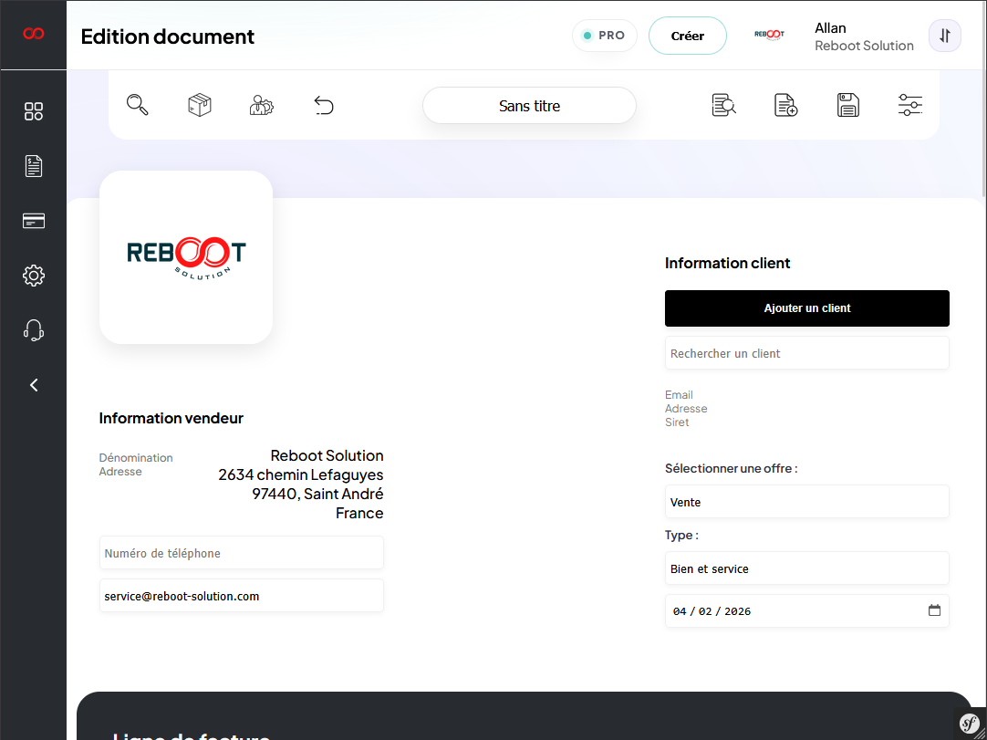The width and height of the screenshot is (987, 740).
Task: Open the dashboard grid icon in sidebar
Action: coord(34,111)
